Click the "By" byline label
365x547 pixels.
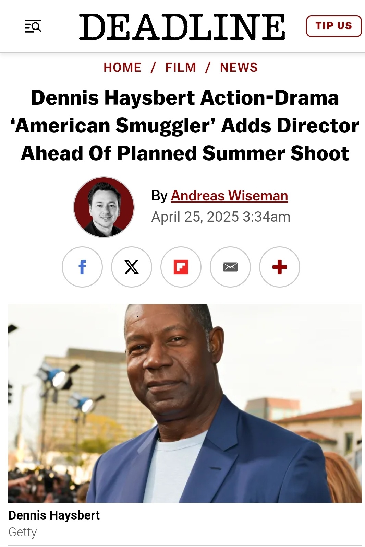[x=159, y=196]
